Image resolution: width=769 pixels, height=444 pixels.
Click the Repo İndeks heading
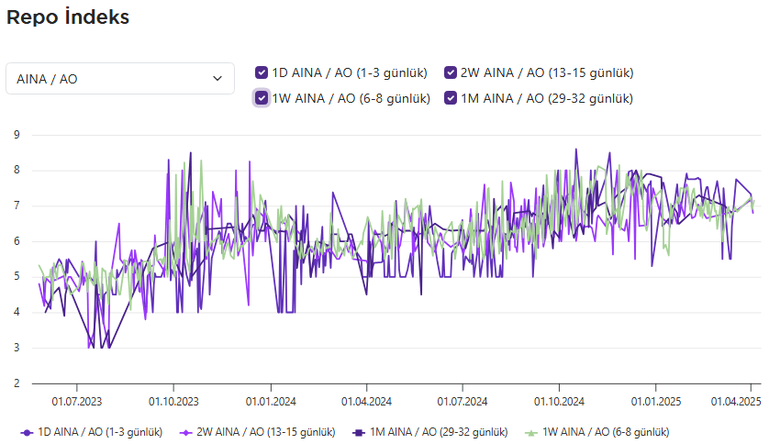pyautogui.click(x=68, y=17)
